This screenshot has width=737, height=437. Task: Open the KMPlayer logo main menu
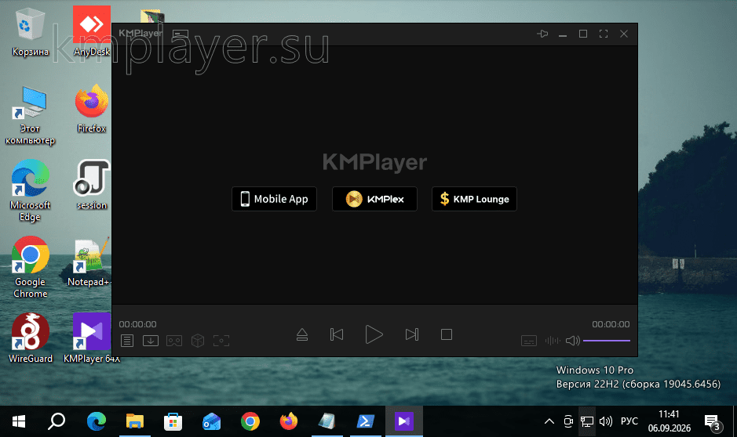[140, 34]
